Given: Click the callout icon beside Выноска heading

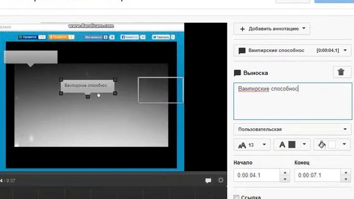Looking at the screenshot, I should tap(237, 73).
